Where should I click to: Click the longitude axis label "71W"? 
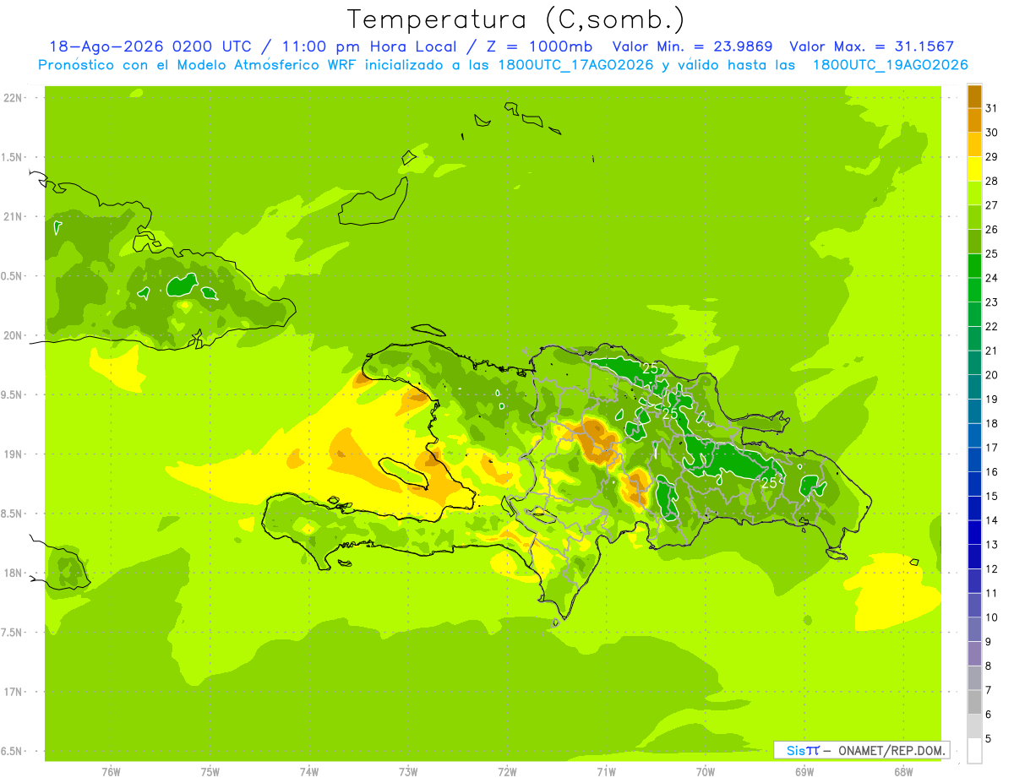click(x=606, y=771)
